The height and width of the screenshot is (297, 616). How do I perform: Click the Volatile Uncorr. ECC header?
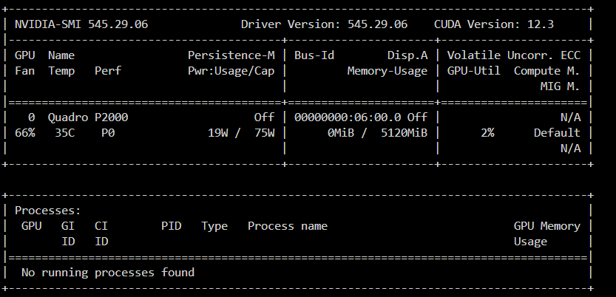(x=514, y=55)
